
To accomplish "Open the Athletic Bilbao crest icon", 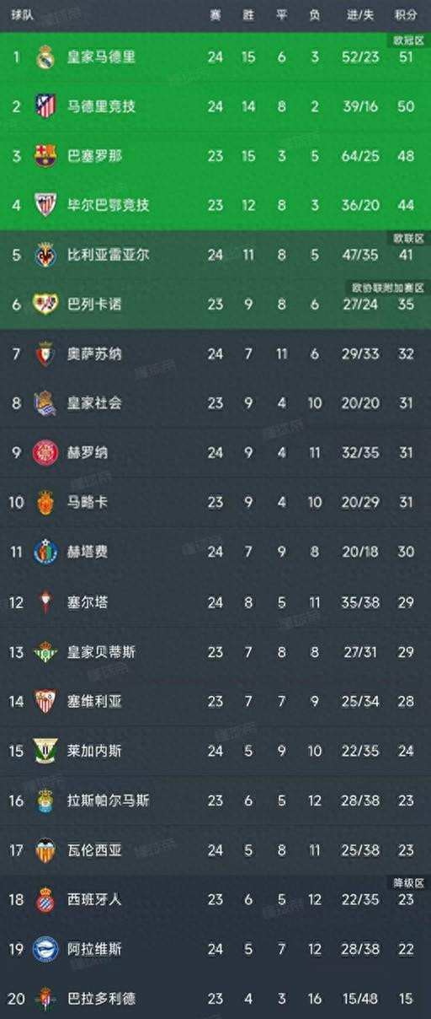I will pos(45,205).
